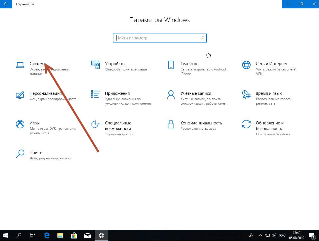Open the Поиск settings title
319x241 pixels.
click(x=35, y=152)
